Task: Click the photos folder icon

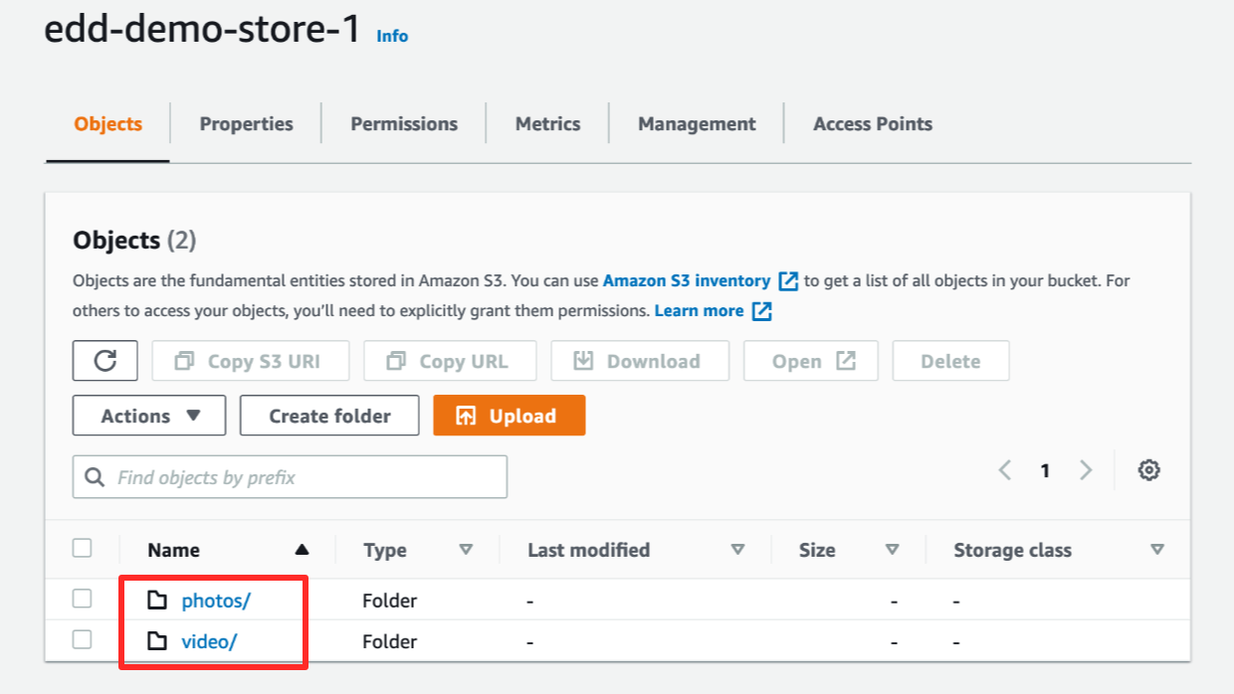Action: tap(158, 600)
